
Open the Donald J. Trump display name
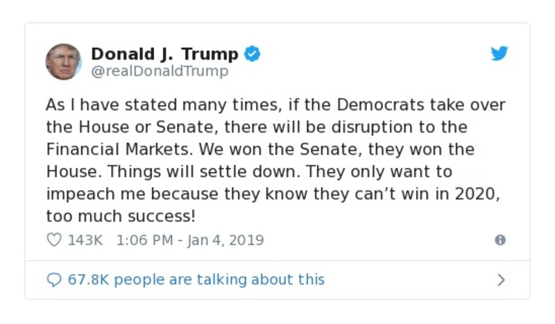click(x=164, y=53)
